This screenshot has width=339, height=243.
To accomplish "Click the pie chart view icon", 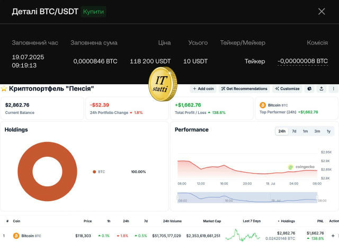I will pos(309,88).
